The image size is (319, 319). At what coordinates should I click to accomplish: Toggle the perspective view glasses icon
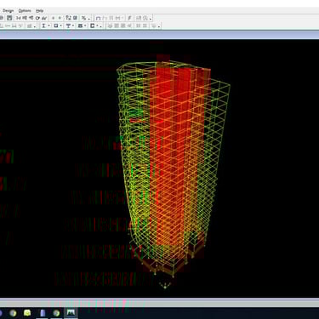tap(44, 18)
